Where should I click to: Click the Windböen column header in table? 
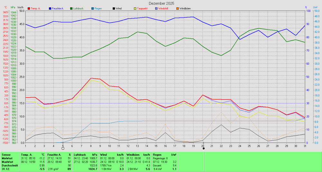click(132, 155)
